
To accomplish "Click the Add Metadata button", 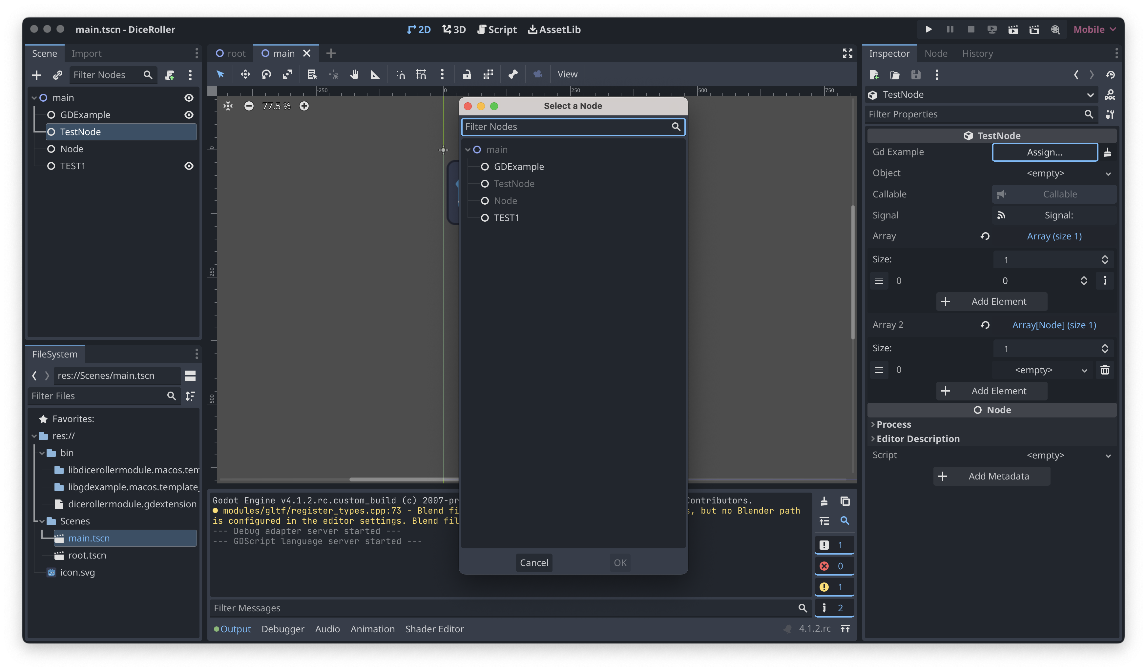I will pos(991,476).
